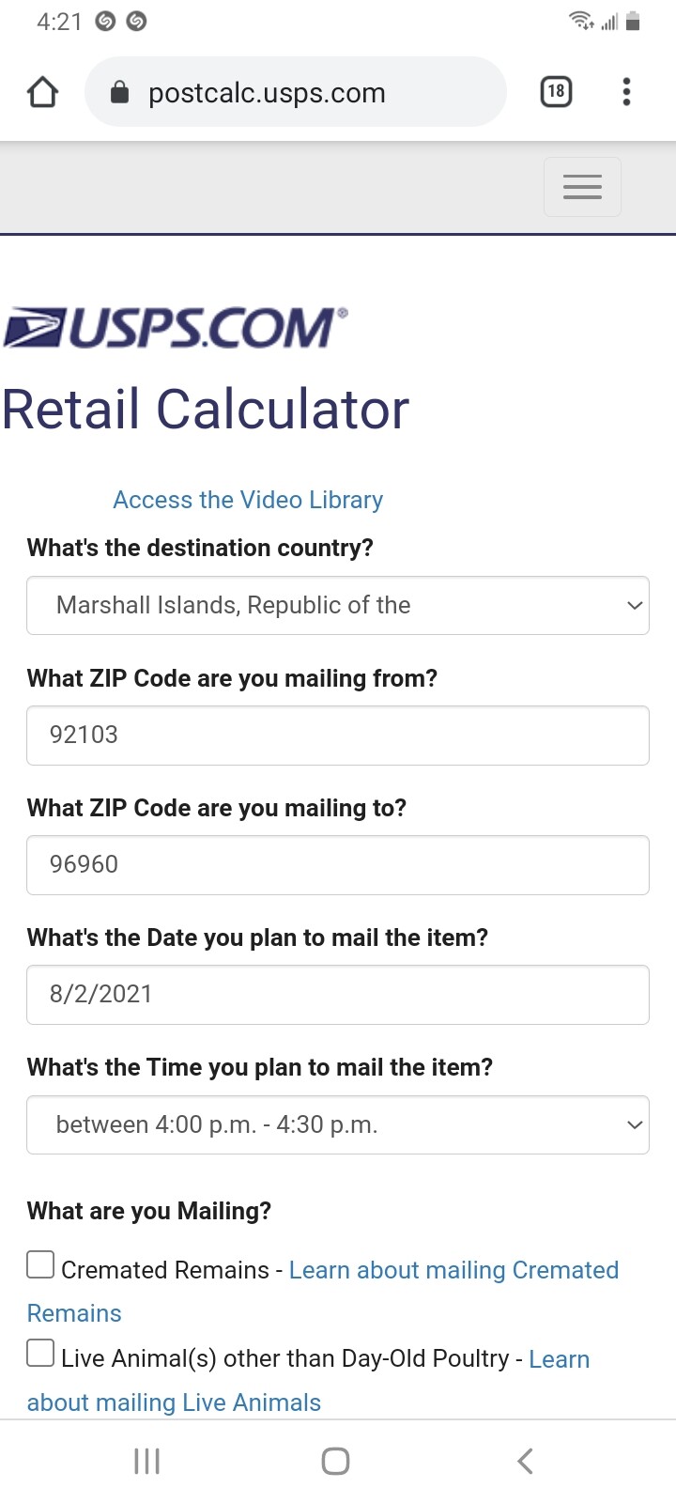Open Learn about mailing Cremated Remains link
Screen dimensions: 676x1503
pos(453,1270)
